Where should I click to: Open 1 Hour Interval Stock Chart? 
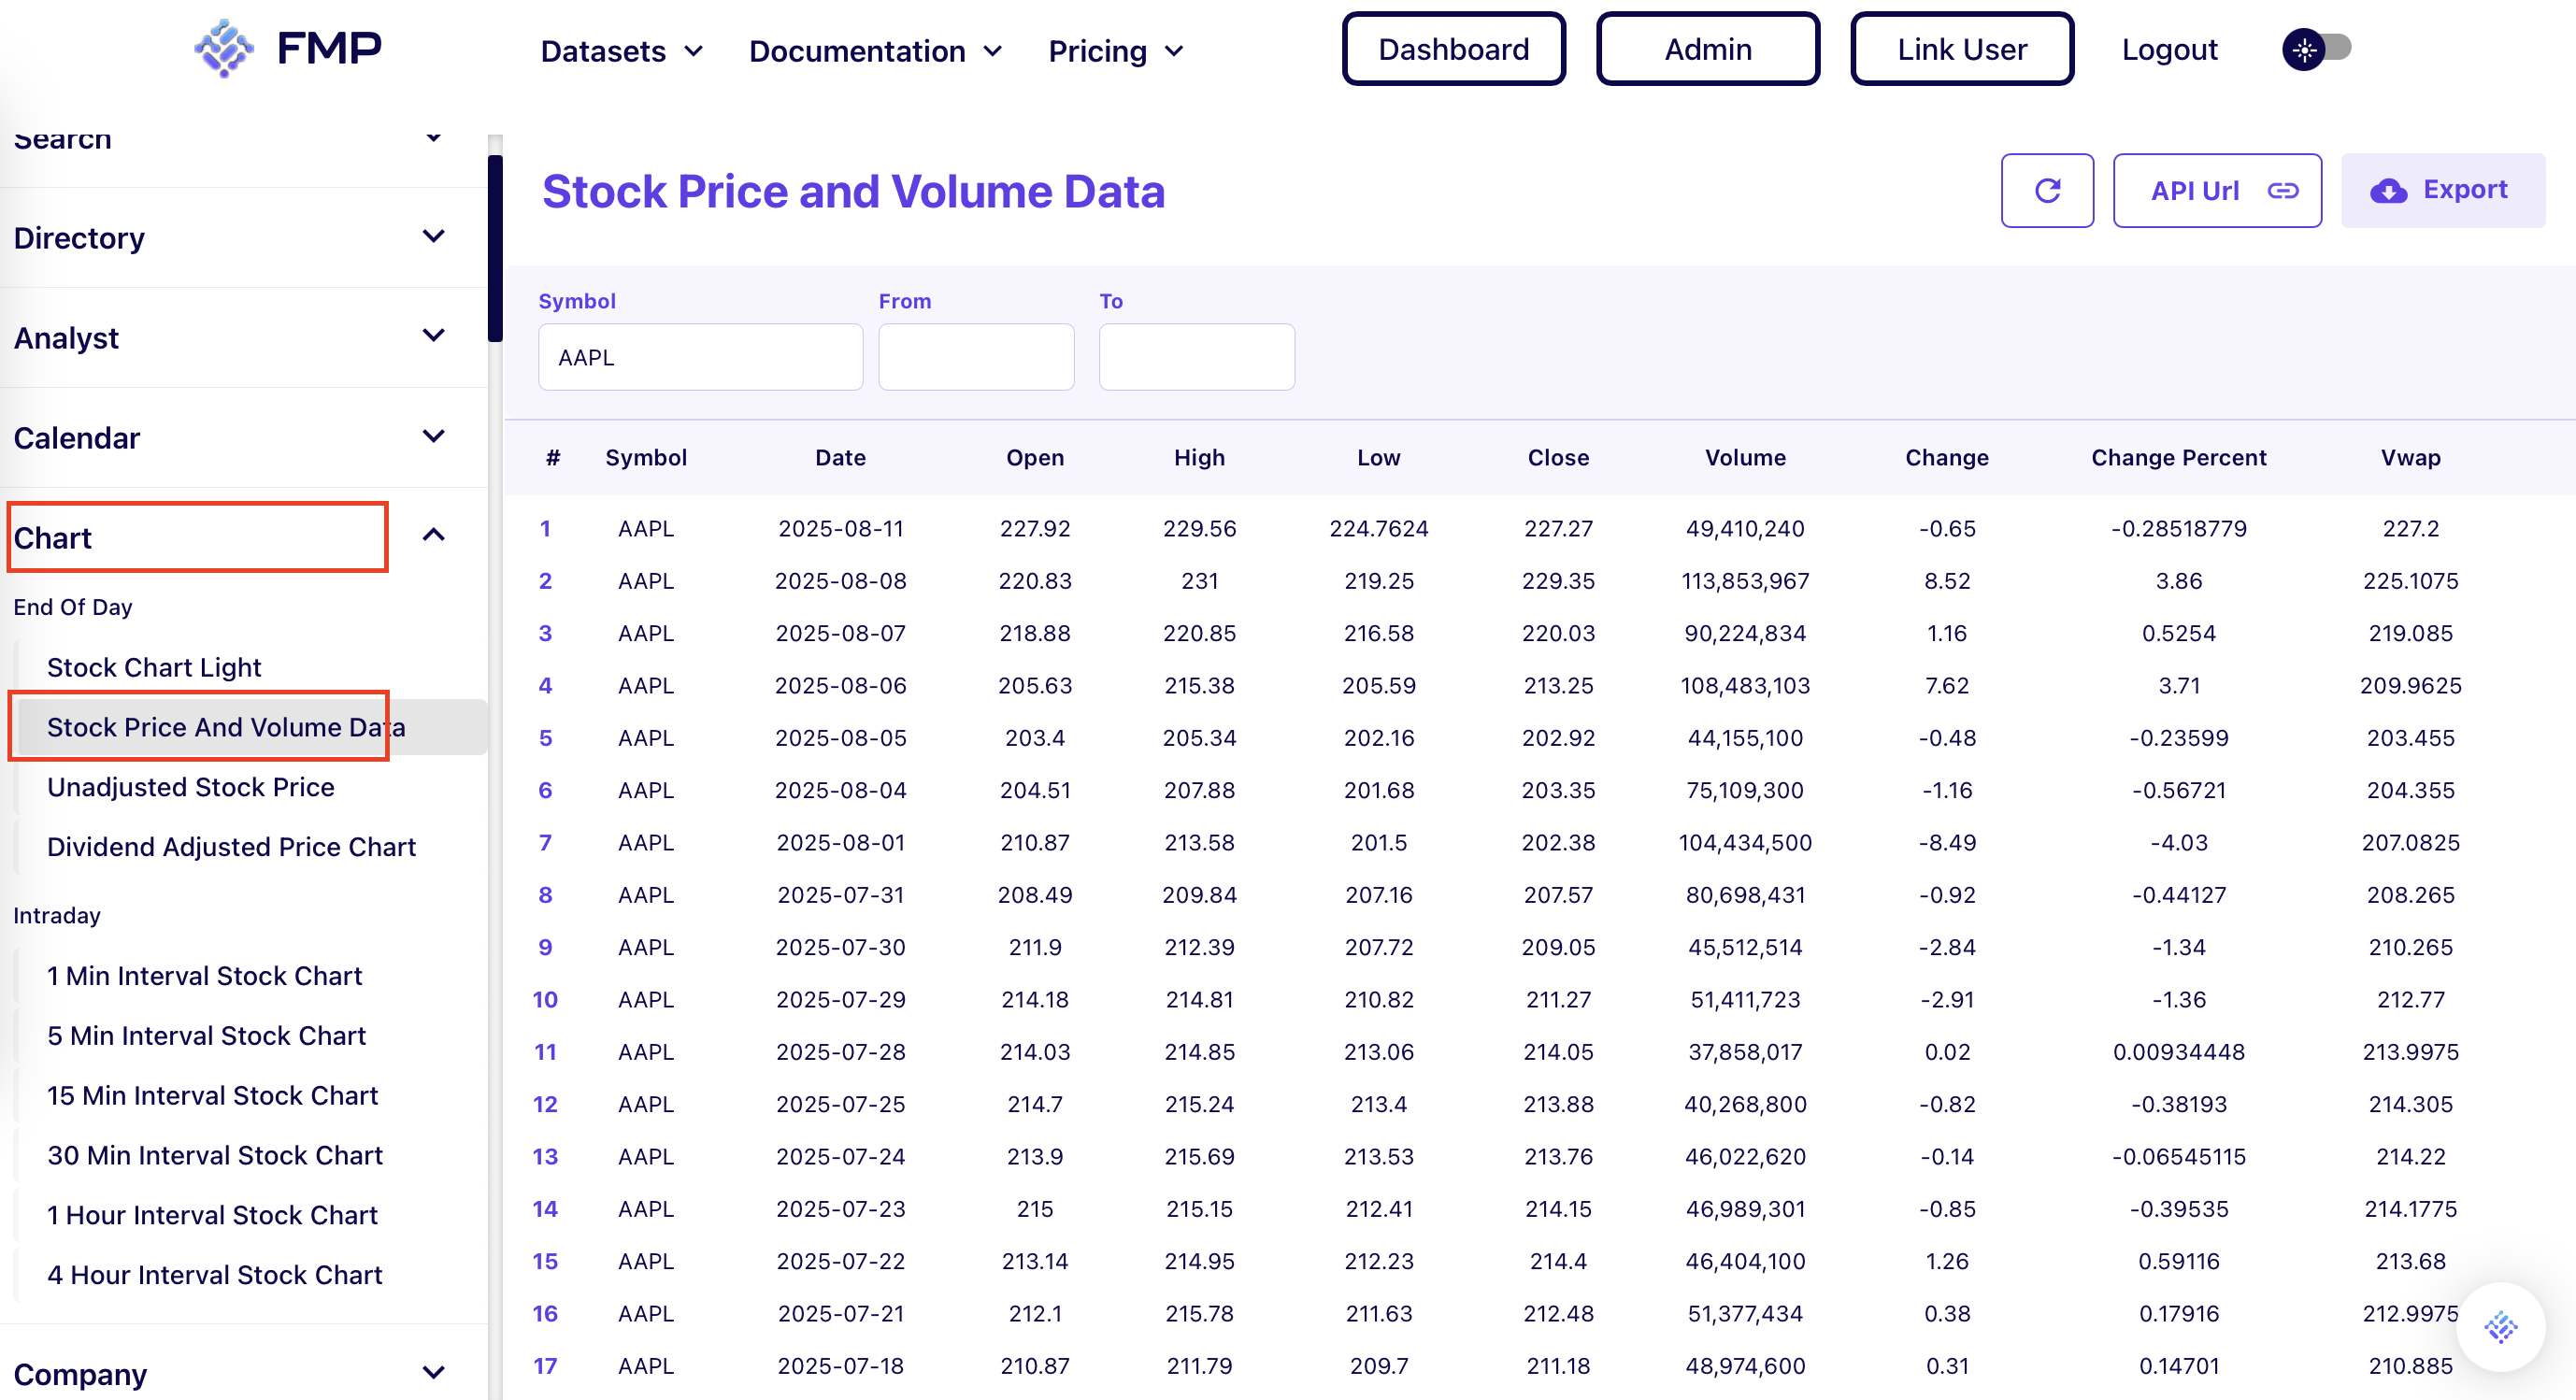(212, 1215)
